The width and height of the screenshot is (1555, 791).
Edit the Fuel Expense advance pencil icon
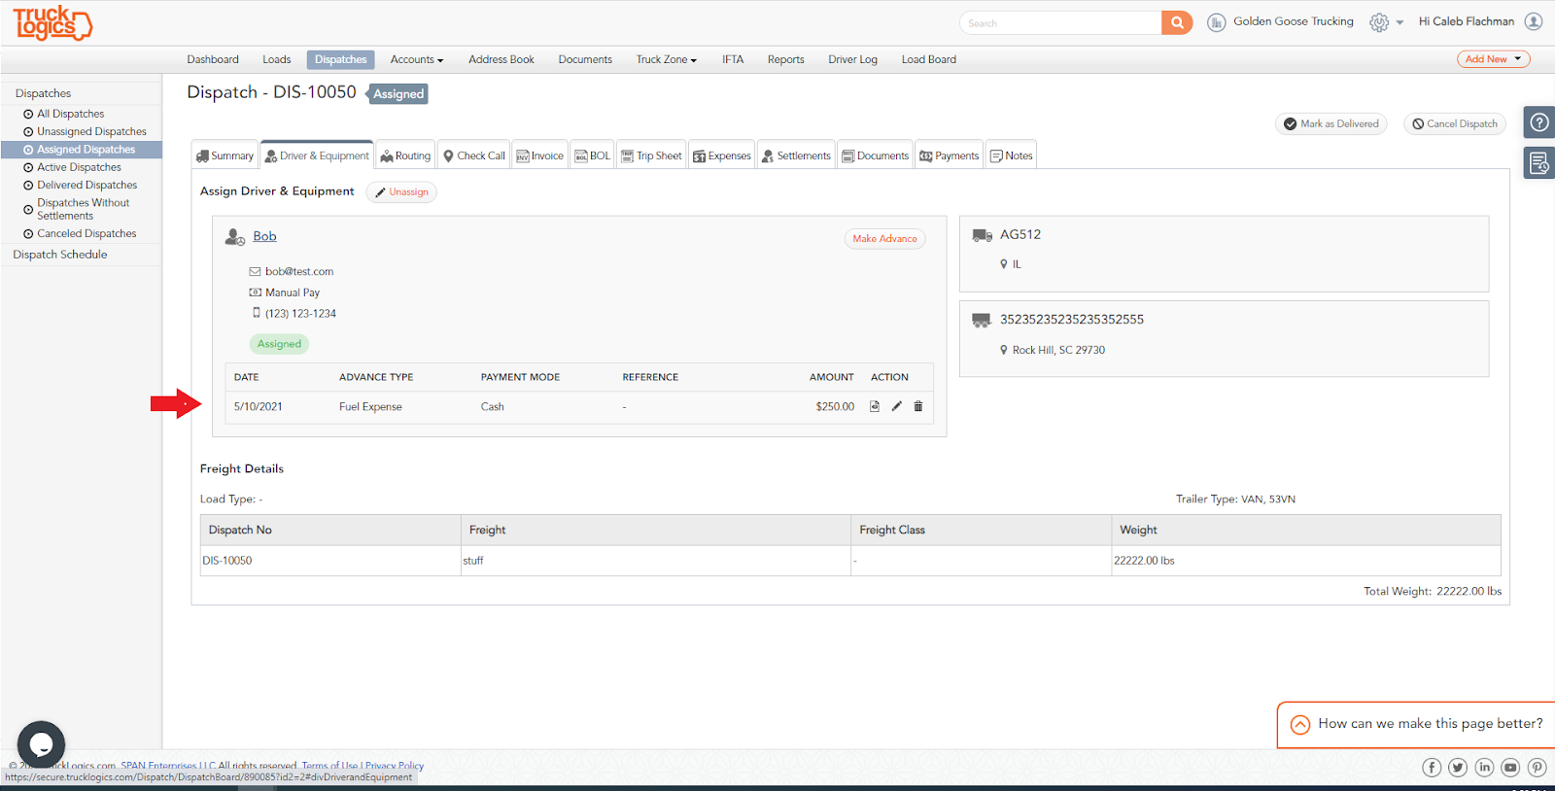click(x=897, y=406)
